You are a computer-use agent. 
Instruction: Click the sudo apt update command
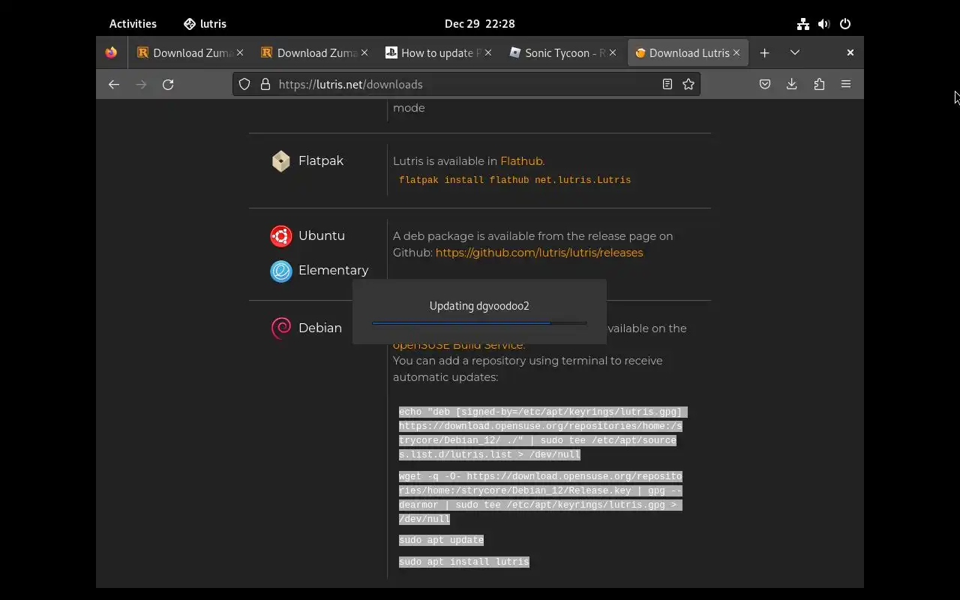(x=441, y=540)
